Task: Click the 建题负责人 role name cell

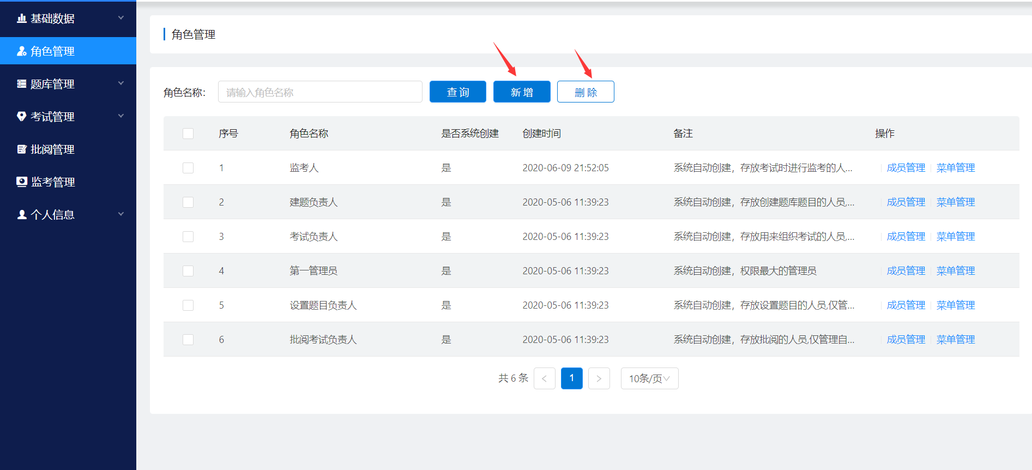Action: pos(313,202)
